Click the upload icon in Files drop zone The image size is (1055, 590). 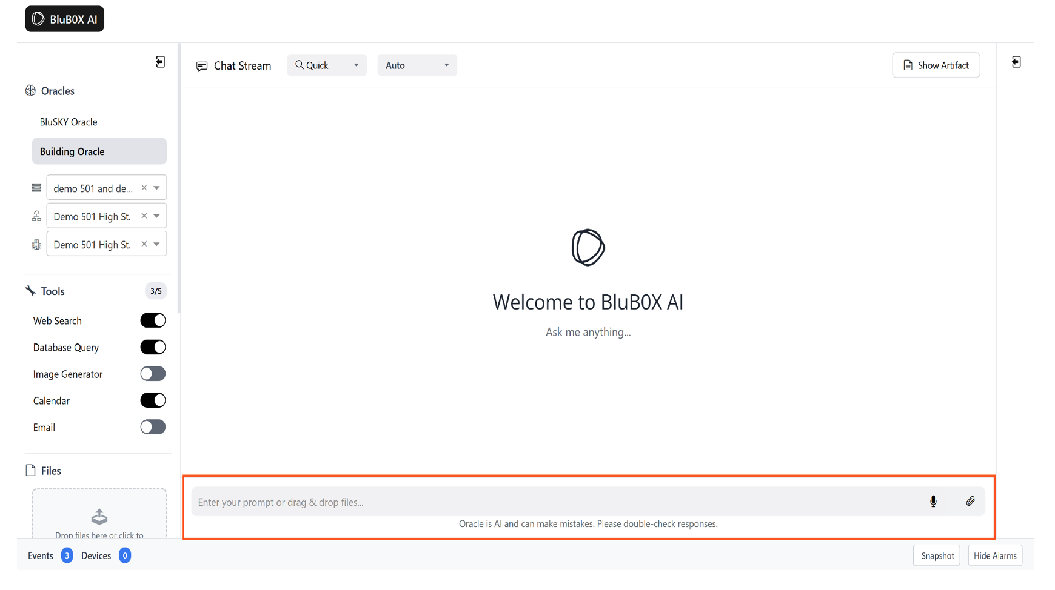point(99,516)
